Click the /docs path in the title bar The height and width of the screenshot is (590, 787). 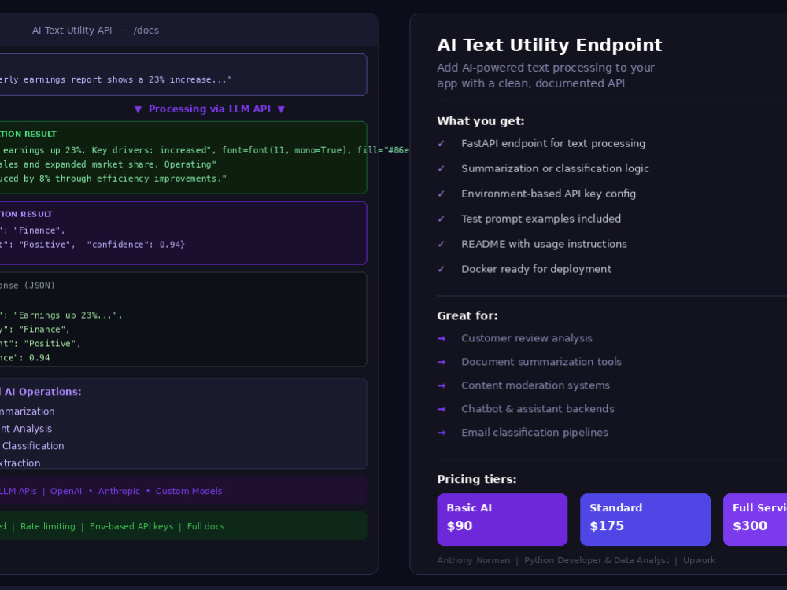coord(146,31)
